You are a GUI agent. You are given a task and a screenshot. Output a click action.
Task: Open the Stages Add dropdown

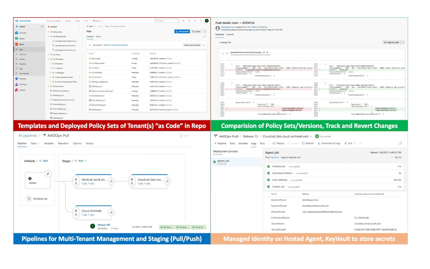coord(81,161)
